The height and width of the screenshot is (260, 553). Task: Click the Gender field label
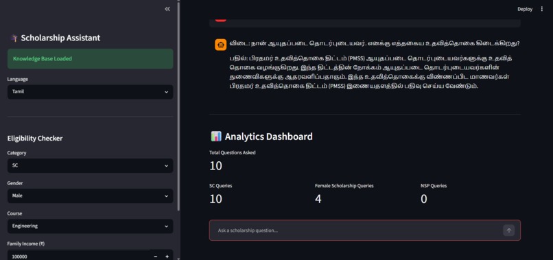coord(15,183)
